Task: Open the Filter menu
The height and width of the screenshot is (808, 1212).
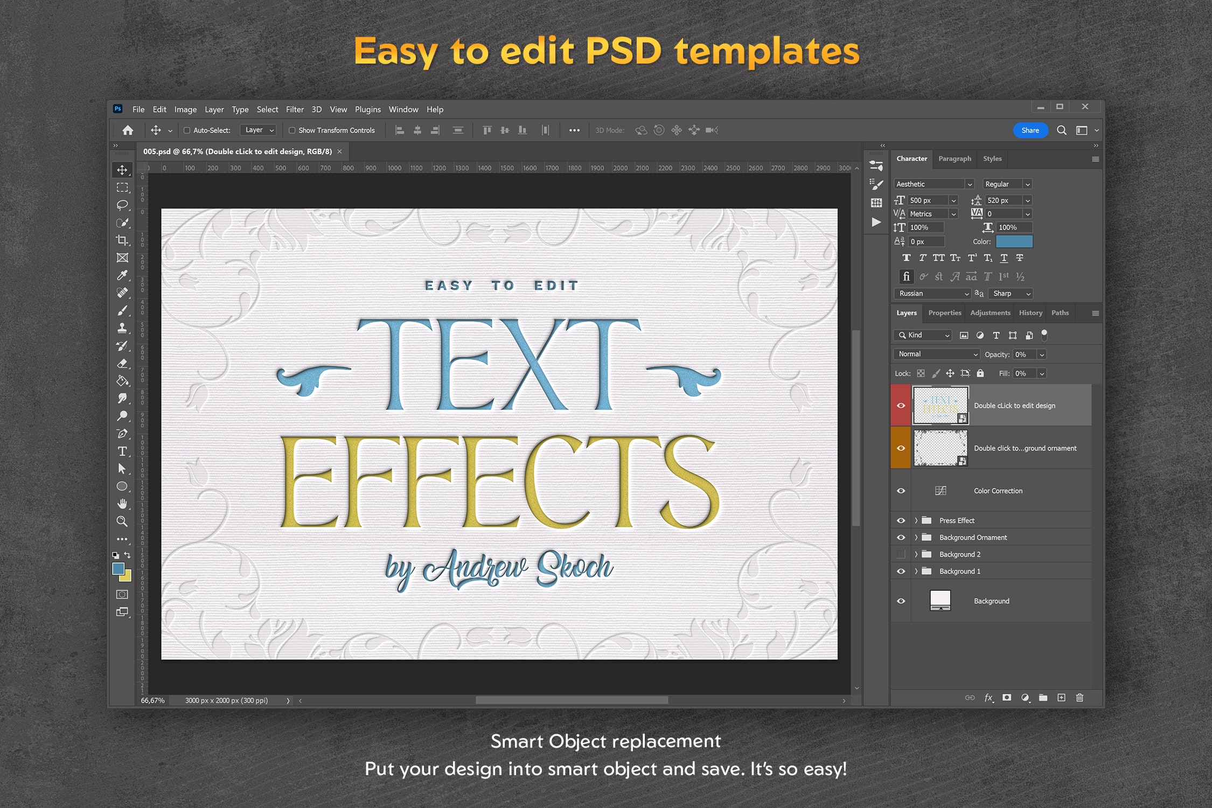Action: (x=295, y=109)
